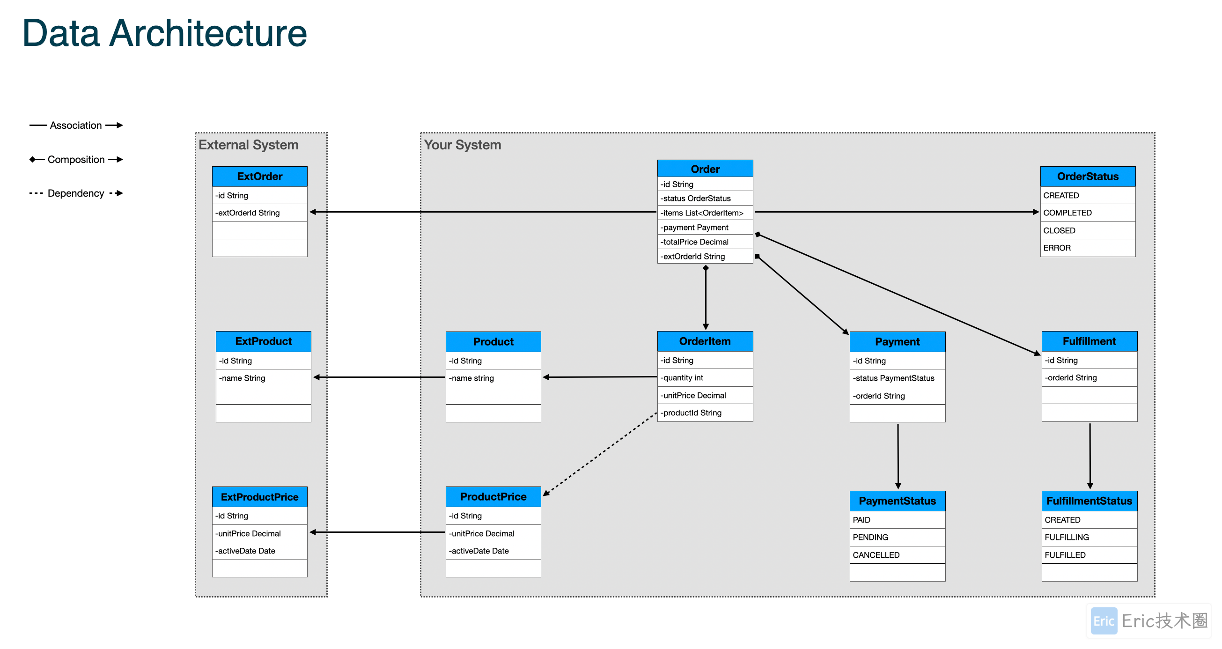Screen dimensions: 1222x649
Task: Click 'ERROR' in OrderStatus table
Action: [x=1088, y=248]
